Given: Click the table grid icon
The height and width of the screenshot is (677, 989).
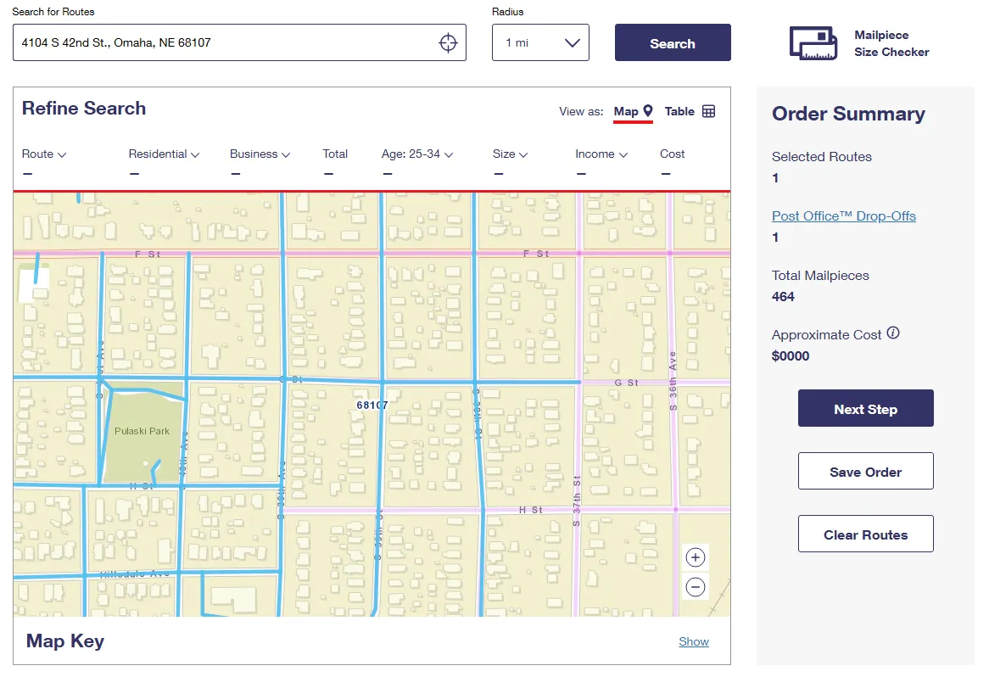Looking at the screenshot, I should click(709, 112).
